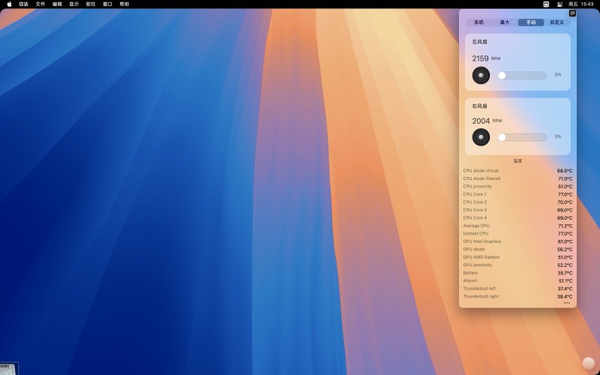Image resolution: width=600 pixels, height=375 pixels.
Task: Open the 访达 menu in menu bar
Action: [24, 4]
